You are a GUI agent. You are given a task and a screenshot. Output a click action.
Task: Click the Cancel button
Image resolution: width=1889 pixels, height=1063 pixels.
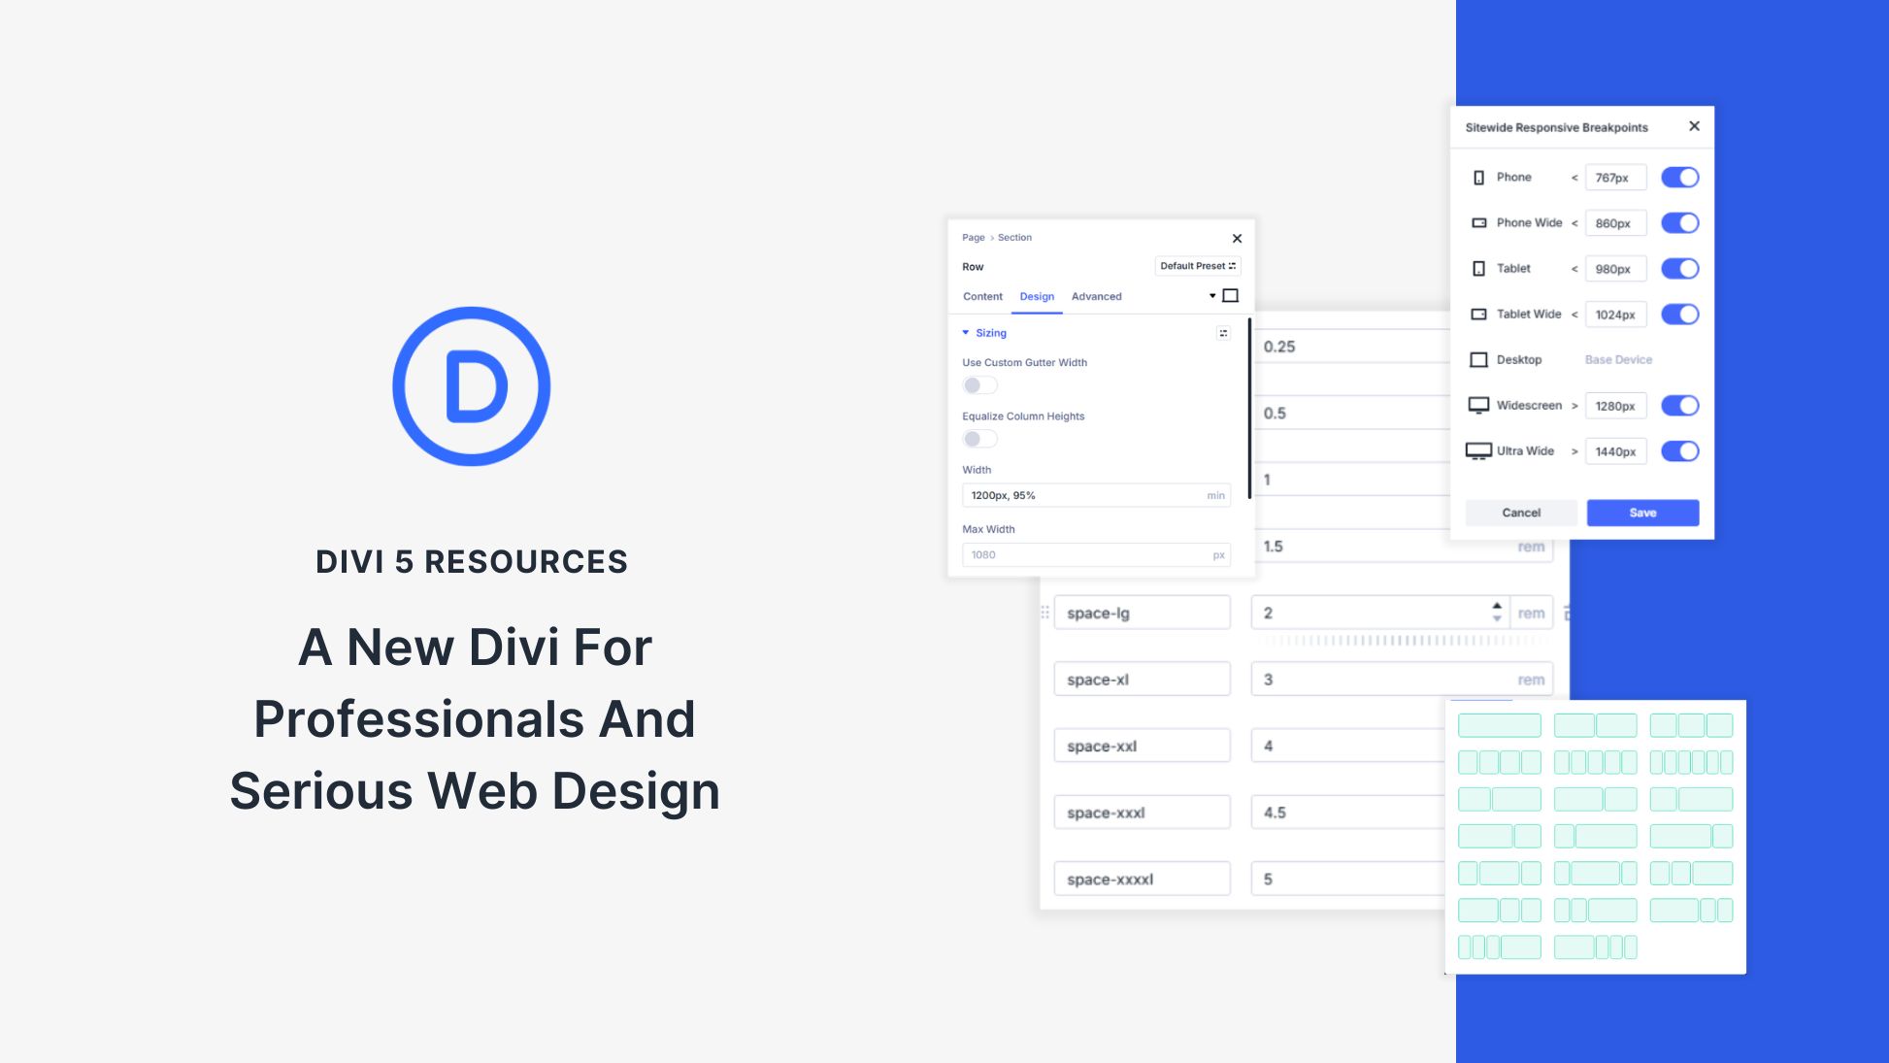click(1521, 513)
